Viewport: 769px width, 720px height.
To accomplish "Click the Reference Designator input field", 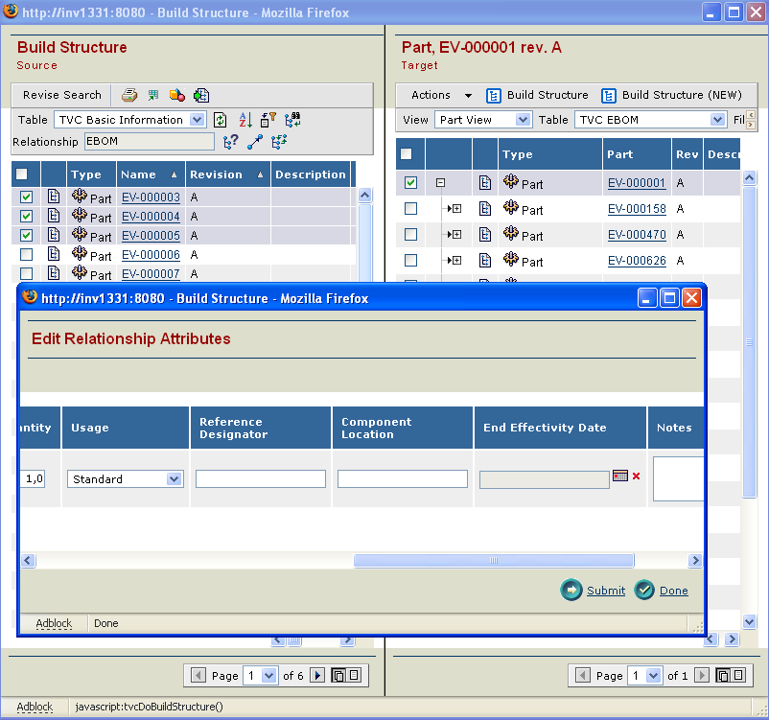I will 260,479.
